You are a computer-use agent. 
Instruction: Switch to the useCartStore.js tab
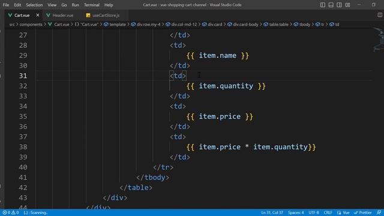(x=106, y=15)
